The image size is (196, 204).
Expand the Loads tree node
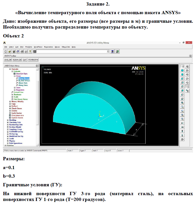(8, 139)
